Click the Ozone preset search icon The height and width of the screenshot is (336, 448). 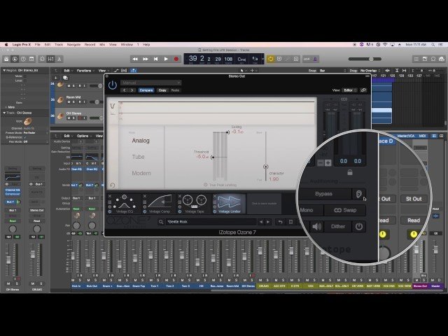click(161, 222)
